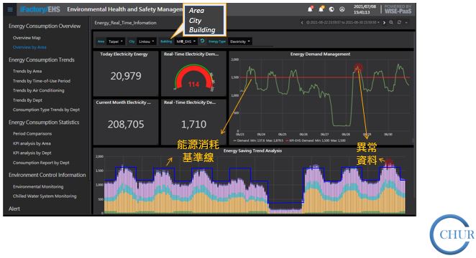Viewport: 476px width, 258px height.
Task: Click the Current Month Electricity panel title
Action: (x=123, y=102)
